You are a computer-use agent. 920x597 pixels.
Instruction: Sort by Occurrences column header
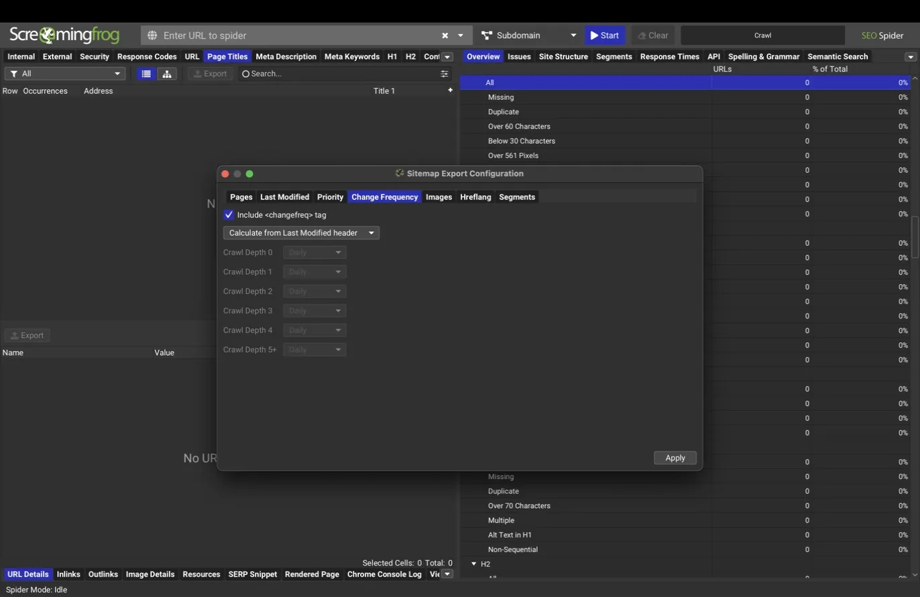45,91
